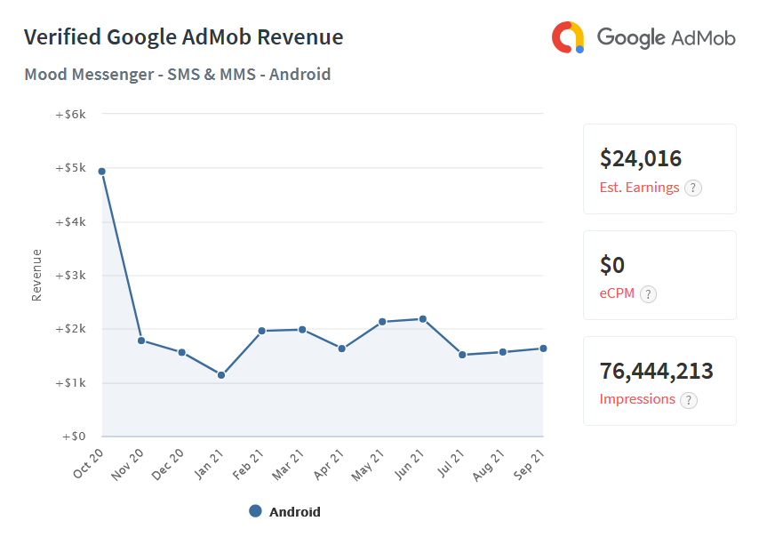Screen dimensions: 767x537
Task: Click the +$0 axis label
Action: [x=74, y=437]
